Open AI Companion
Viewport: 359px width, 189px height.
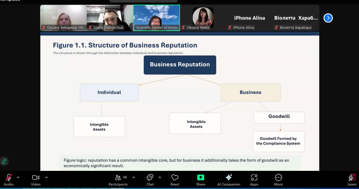pyautogui.click(x=229, y=179)
